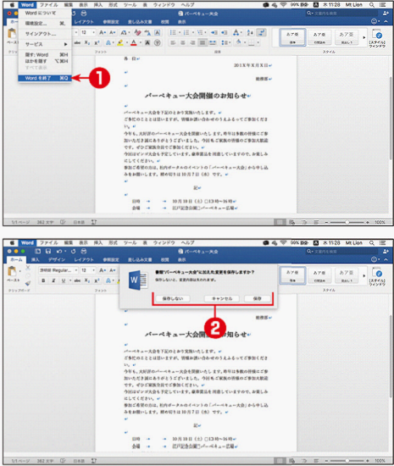Viewport: 394px width, 466px height.
Task: Toggle Underline in lower screenshot ribbon
Action: click(x=64, y=280)
